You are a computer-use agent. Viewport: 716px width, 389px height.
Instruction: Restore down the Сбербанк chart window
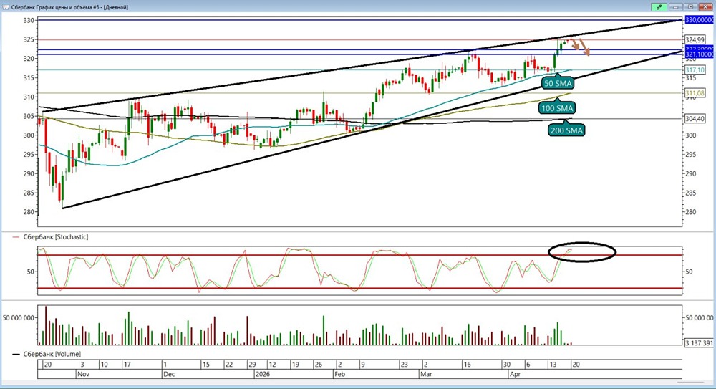pyautogui.click(x=690, y=7)
